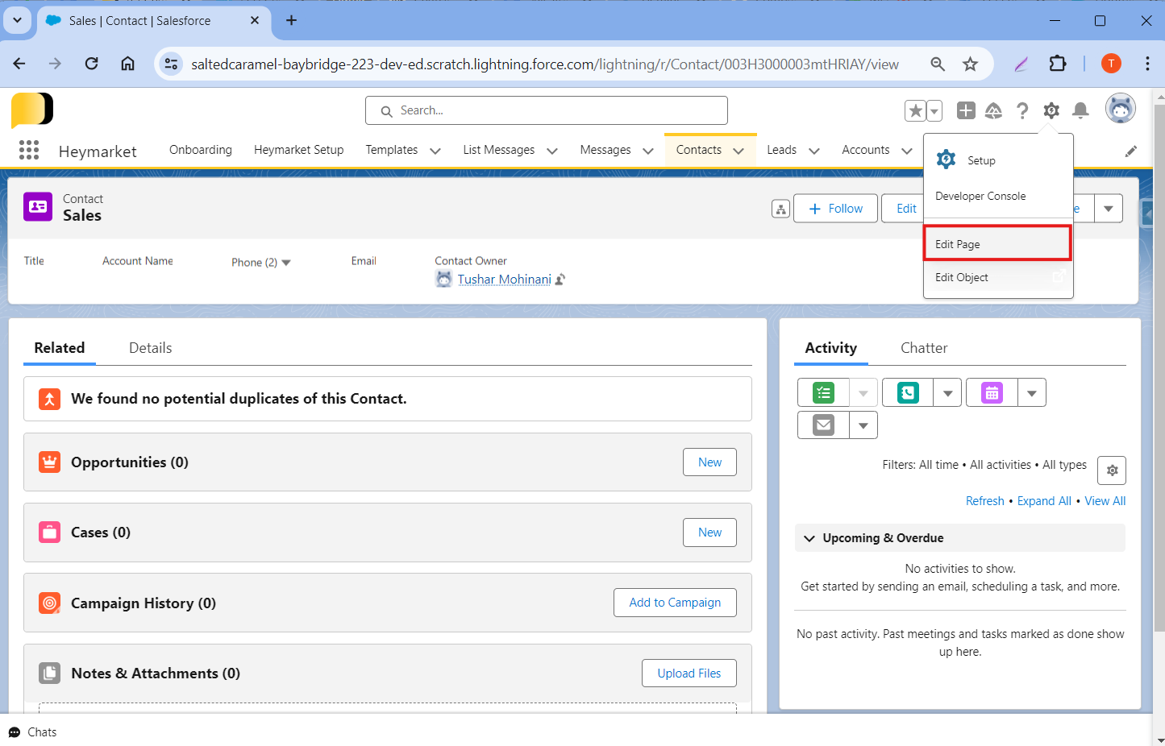
Task: Open the Opportunities (0) related list
Action: coord(130,462)
